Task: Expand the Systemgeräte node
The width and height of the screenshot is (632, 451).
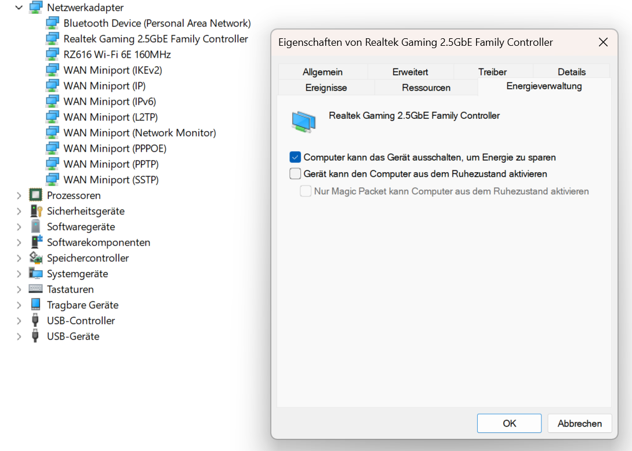Action: coord(19,274)
